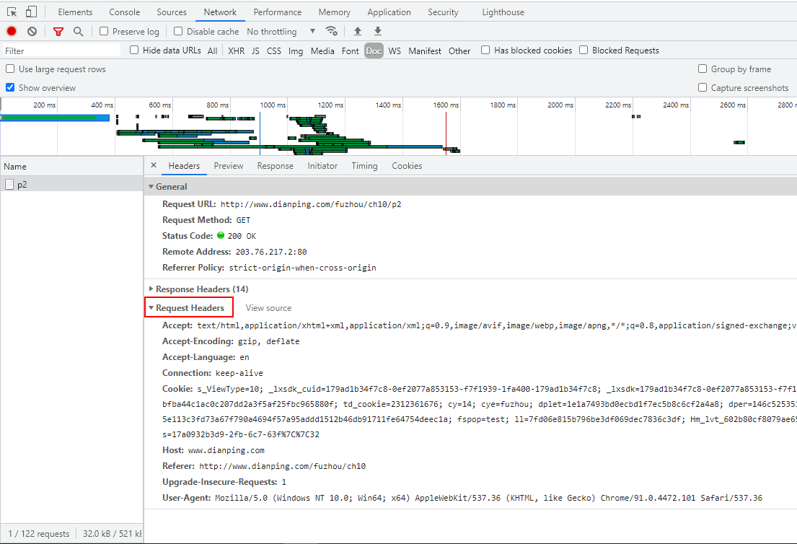Enable Group by frame
This screenshot has width=797, height=544.
pos(703,69)
